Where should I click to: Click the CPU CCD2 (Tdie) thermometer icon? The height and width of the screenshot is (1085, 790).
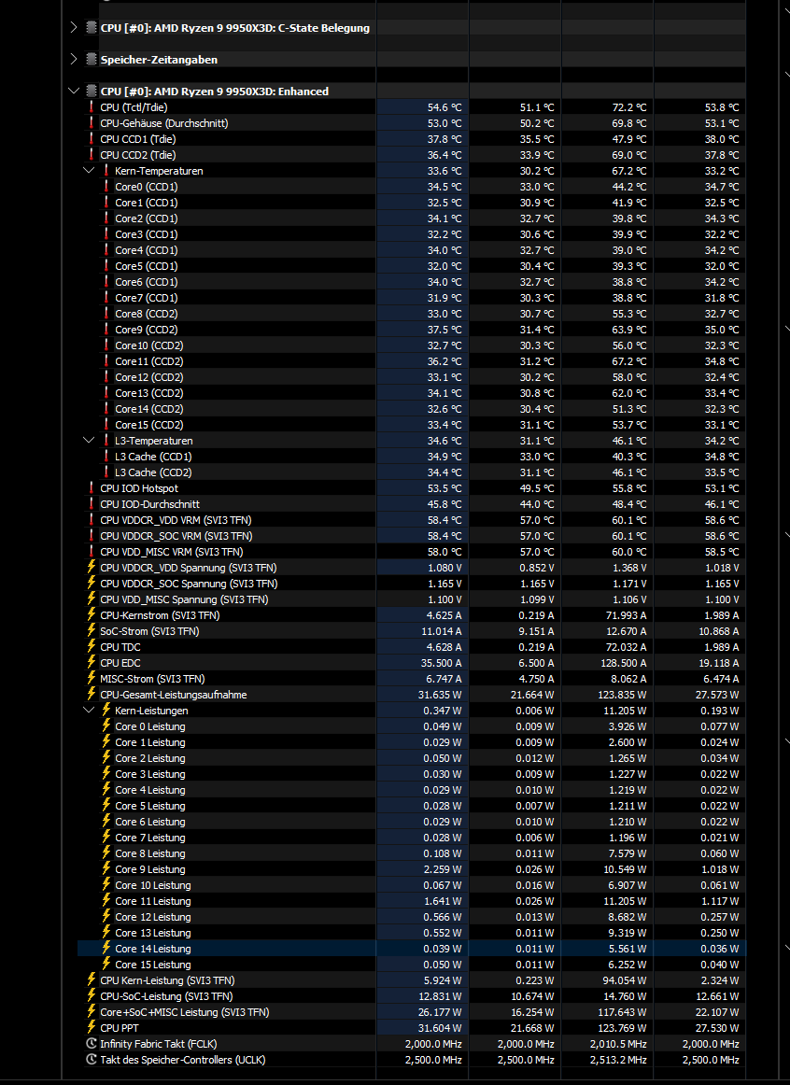coord(91,154)
